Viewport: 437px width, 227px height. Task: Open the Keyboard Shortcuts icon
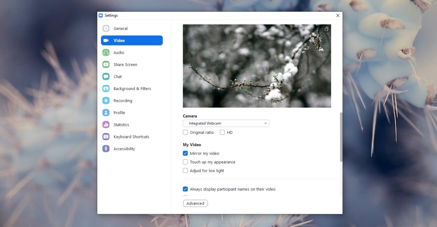(106, 136)
